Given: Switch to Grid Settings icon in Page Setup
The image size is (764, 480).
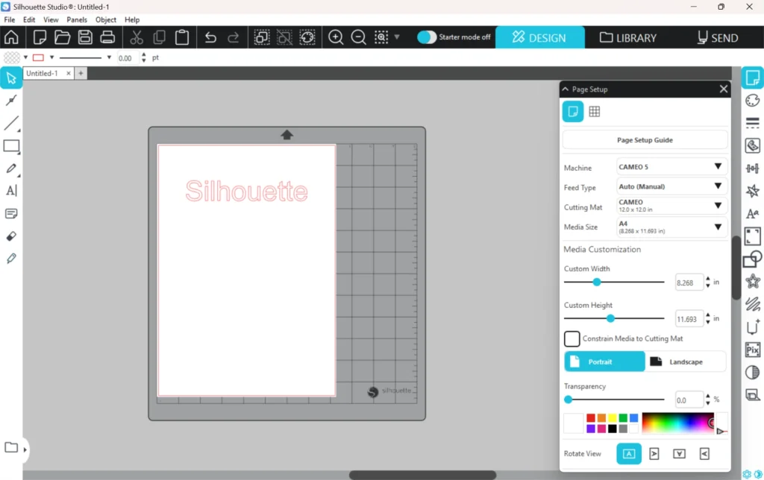Looking at the screenshot, I should tap(595, 112).
